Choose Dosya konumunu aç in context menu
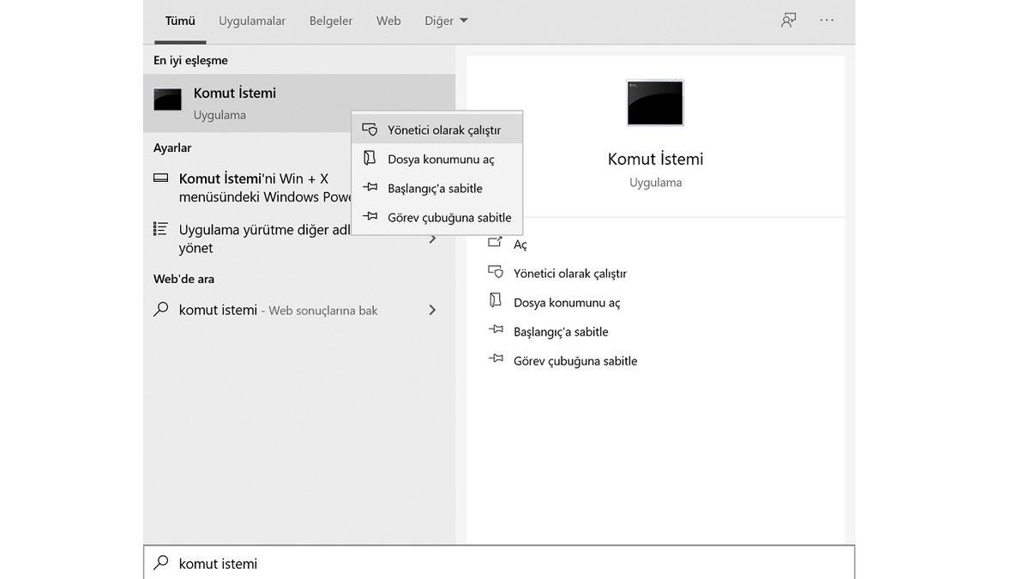This screenshot has height=579, width=1029. 441,159
